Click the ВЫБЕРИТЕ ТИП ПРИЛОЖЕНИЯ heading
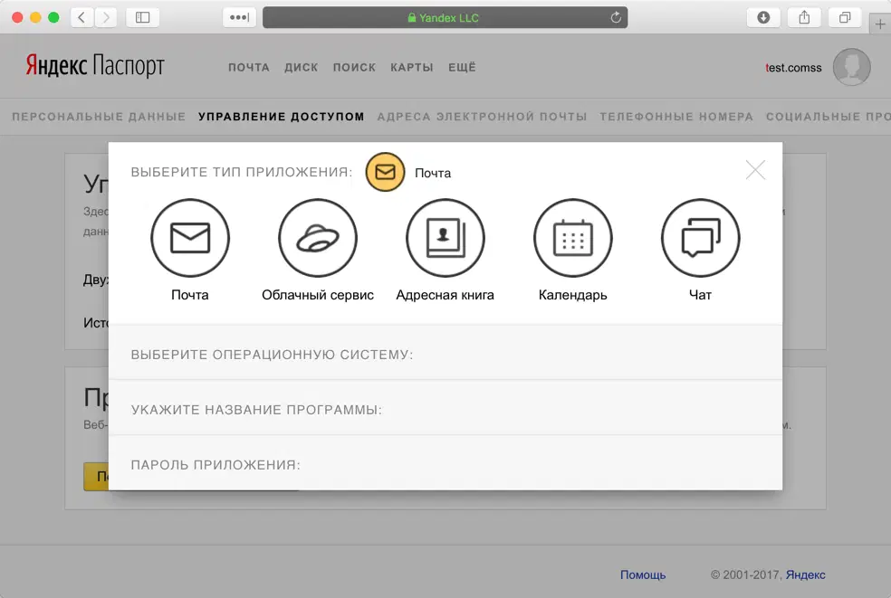Viewport: 891px width, 598px height. point(242,172)
